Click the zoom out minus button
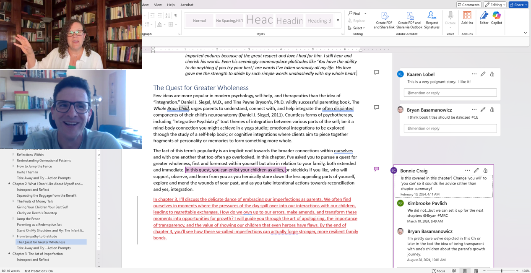531x273 pixels. 484,271
